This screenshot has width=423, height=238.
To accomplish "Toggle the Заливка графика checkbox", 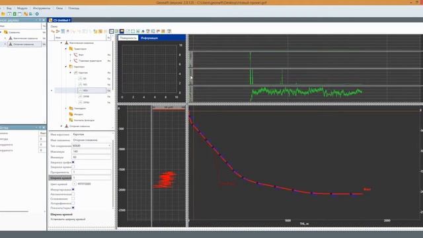I will tap(73, 162).
